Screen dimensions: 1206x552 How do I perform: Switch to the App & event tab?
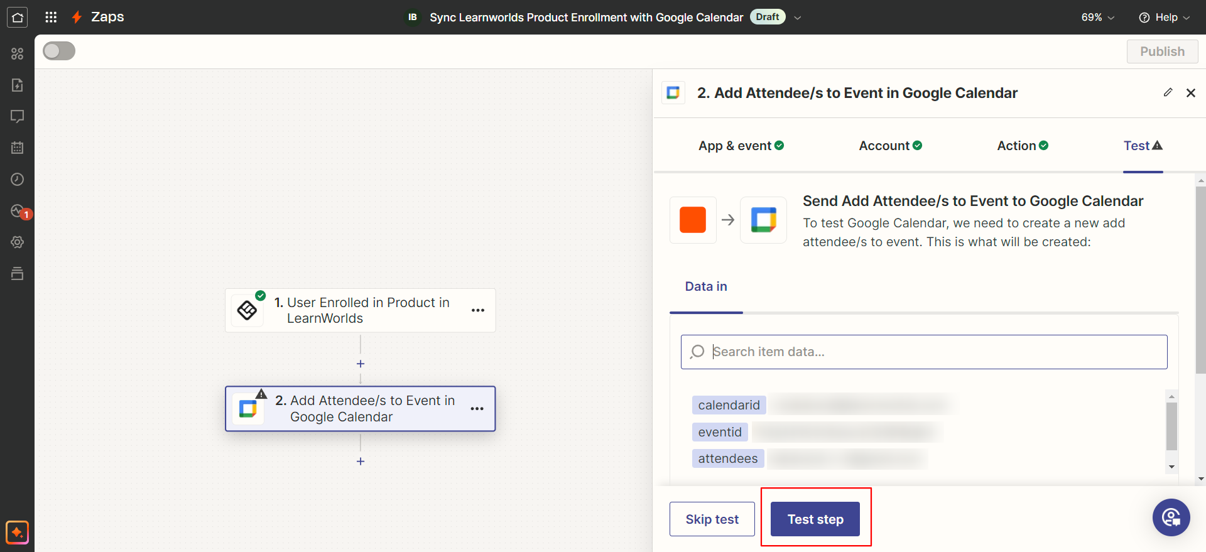[x=741, y=146]
